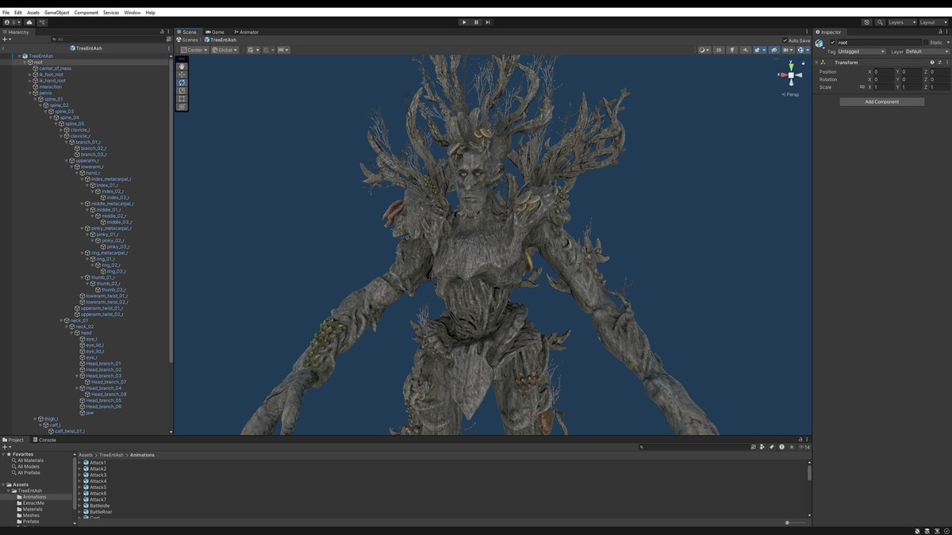Click the Project thumbnail size slider
The image size is (952, 535).
click(x=787, y=522)
